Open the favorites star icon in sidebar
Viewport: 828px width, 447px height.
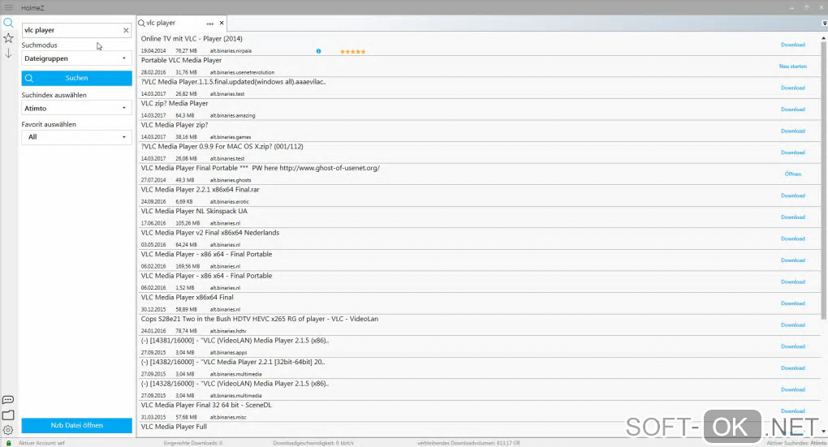[8, 38]
